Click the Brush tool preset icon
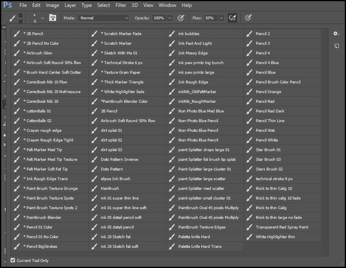The width and height of the screenshot is (346, 268). 13,18
